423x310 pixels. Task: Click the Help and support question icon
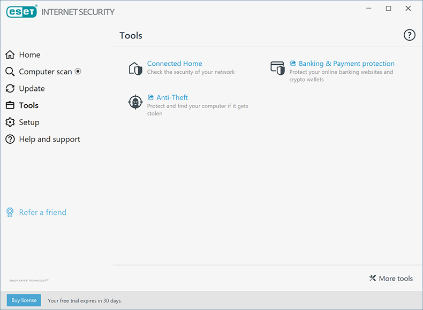pyautogui.click(x=10, y=139)
